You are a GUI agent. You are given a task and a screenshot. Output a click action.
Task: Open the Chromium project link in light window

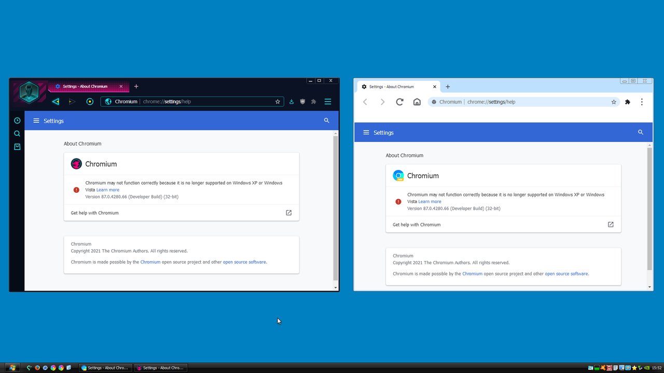pos(473,274)
